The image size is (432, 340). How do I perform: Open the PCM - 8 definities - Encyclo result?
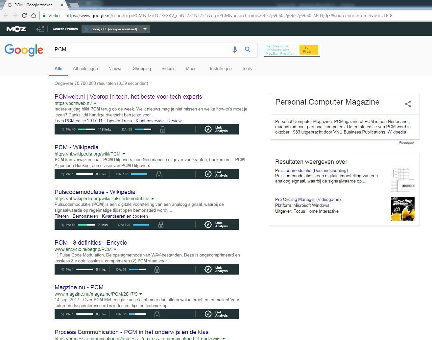click(x=91, y=243)
